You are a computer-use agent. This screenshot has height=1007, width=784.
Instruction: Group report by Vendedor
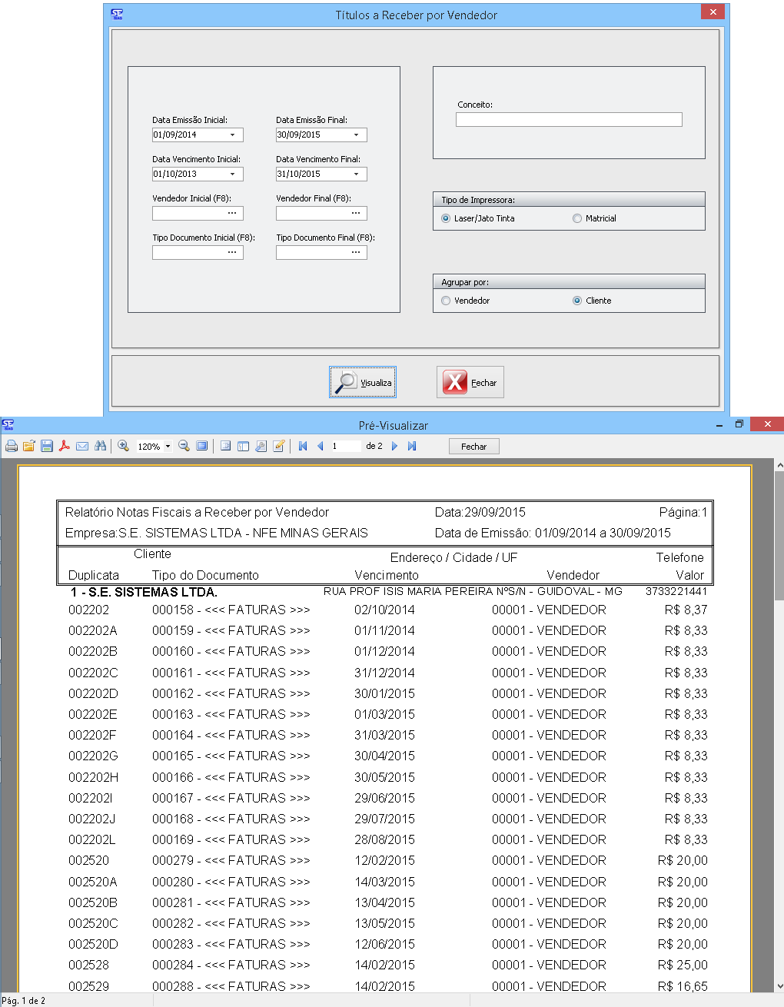(x=446, y=301)
